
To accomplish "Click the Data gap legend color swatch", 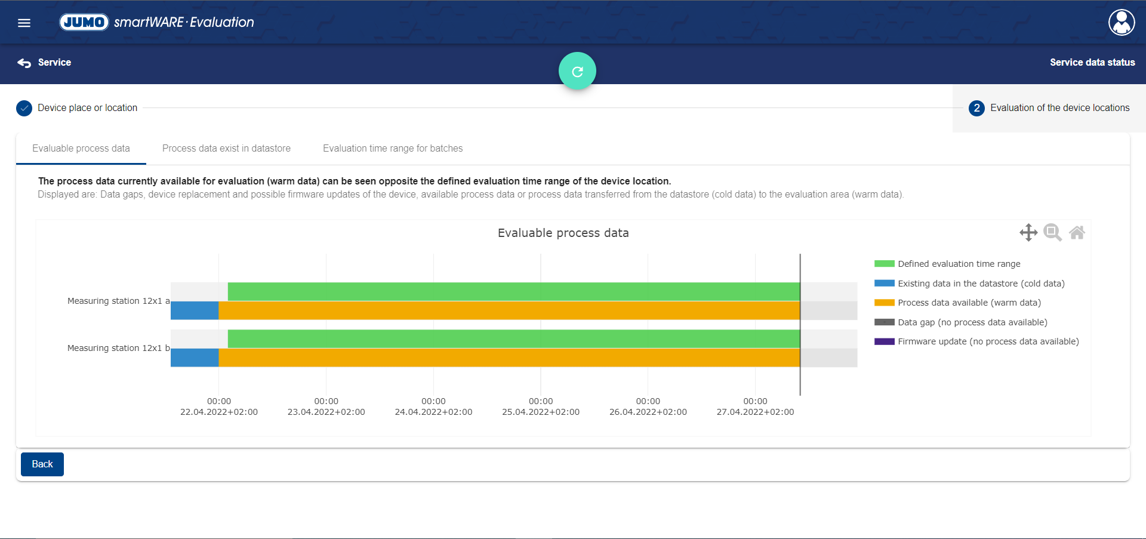I will 884,322.
